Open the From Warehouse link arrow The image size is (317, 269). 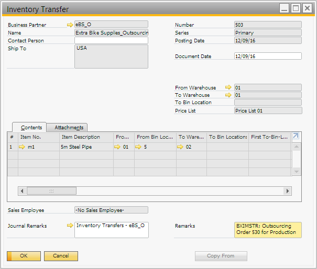[228, 87]
